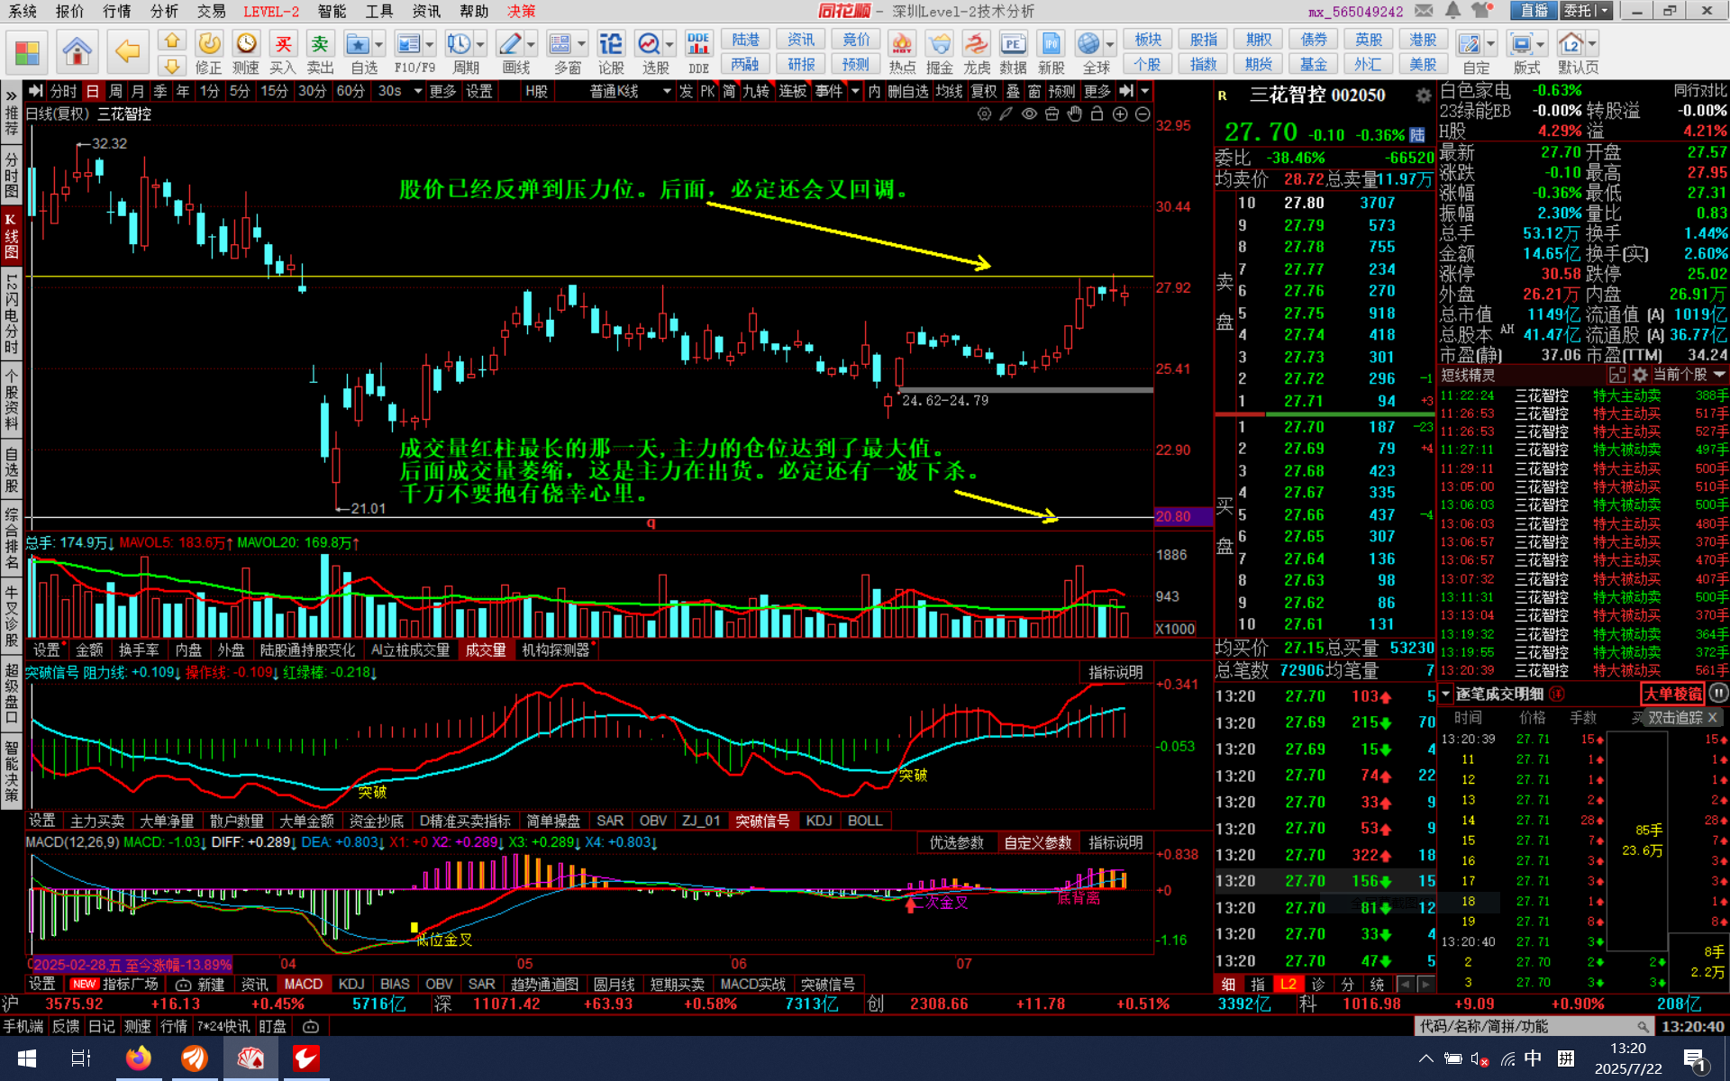1730x1081 pixels.
Task: Close the 双击追踪 tooltip
Action: (x=1712, y=718)
